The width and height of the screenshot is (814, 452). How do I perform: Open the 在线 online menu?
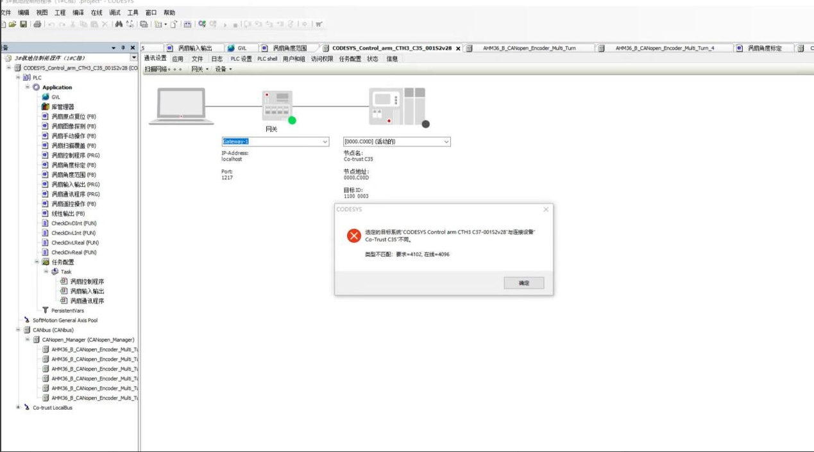(96, 12)
